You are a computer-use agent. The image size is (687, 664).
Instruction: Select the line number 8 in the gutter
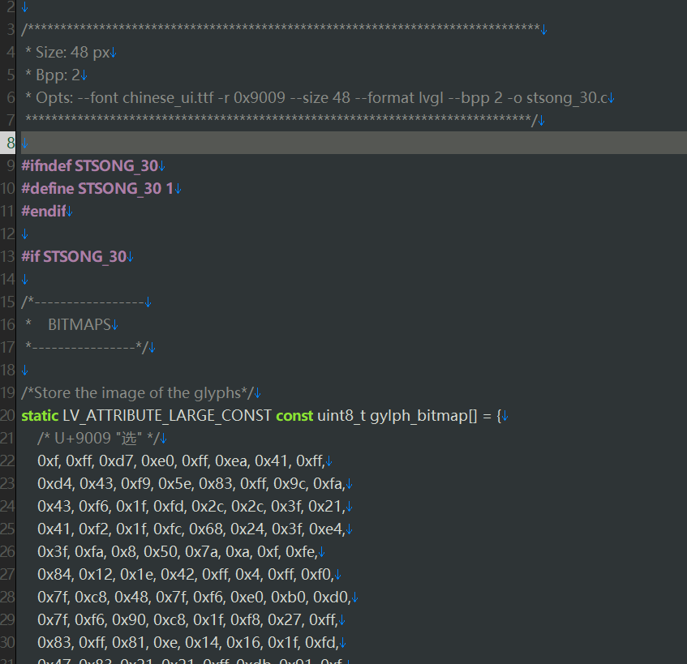9,143
